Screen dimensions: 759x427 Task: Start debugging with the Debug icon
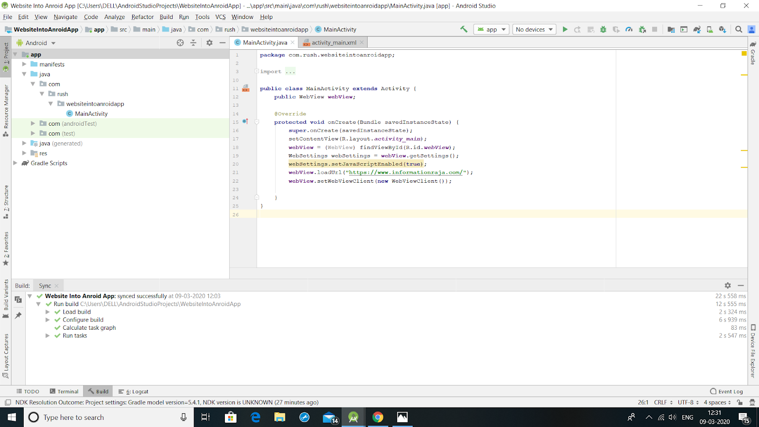pos(602,29)
